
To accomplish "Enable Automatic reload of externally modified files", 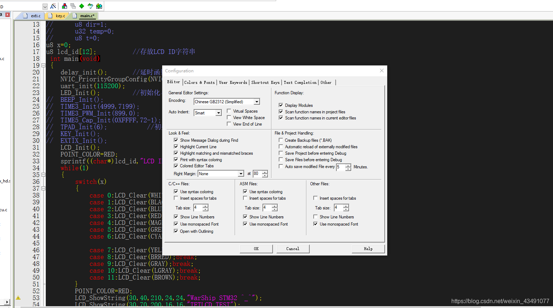I will (281, 146).
